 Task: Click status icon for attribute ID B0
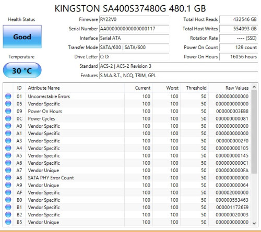8,200
